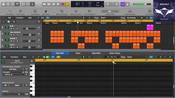Click the yellow Link button in Piano Roll
175x98 pixels.
tap(58, 57)
